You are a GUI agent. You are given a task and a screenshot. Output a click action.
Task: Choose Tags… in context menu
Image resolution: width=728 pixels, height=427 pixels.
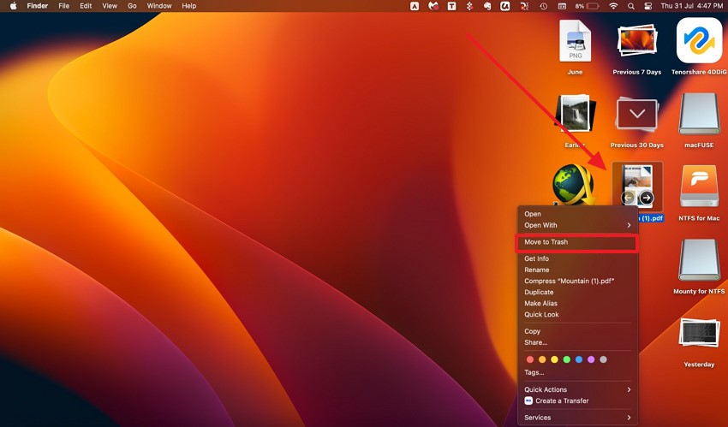click(577, 372)
